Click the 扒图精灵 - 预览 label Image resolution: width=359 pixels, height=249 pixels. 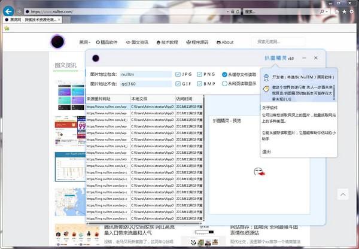[227, 120]
